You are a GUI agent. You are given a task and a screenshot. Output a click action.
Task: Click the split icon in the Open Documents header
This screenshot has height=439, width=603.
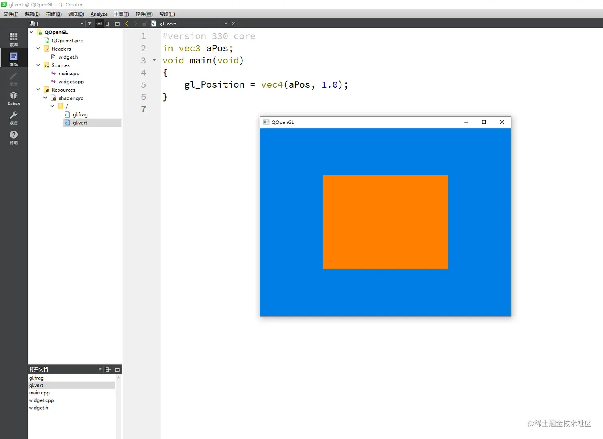coord(108,369)
